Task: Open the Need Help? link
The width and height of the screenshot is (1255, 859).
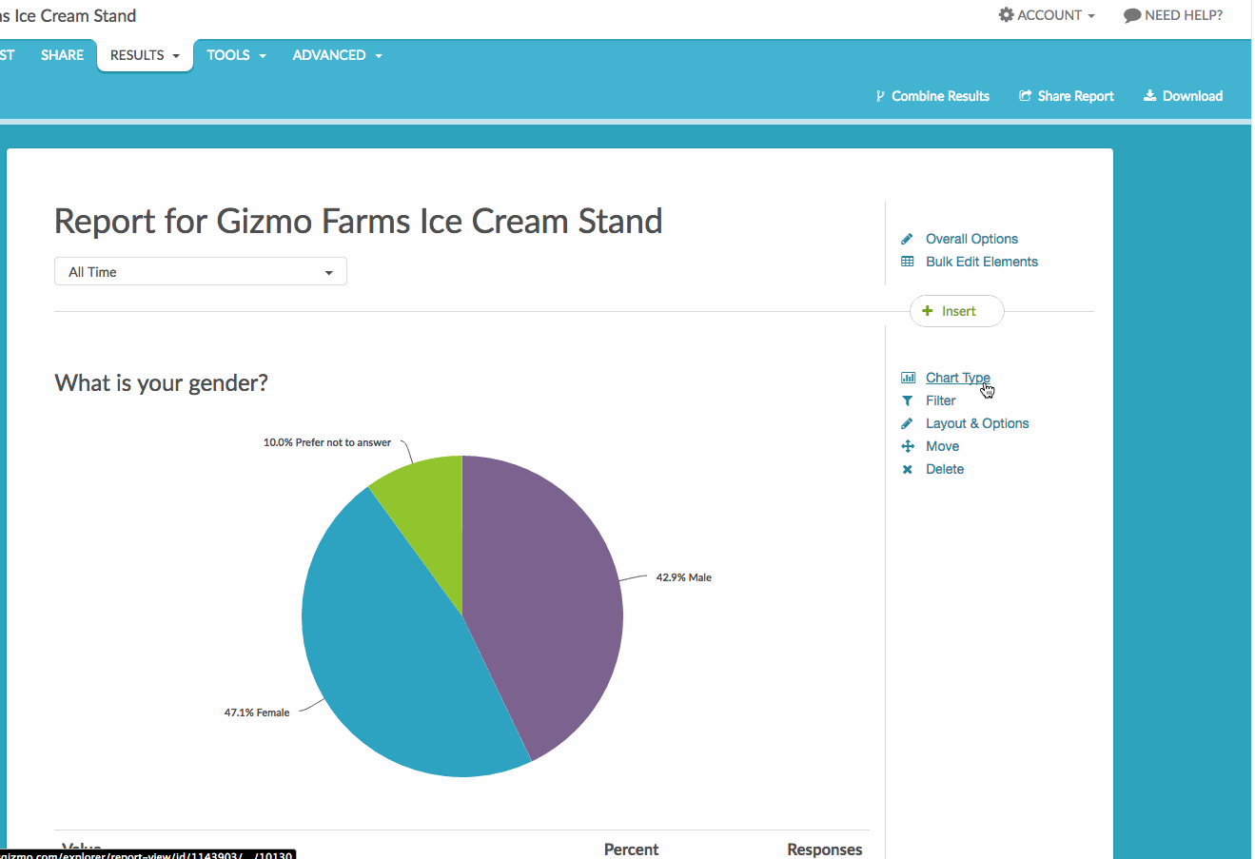Action: pyautogui.click(x=1173, y=15)
